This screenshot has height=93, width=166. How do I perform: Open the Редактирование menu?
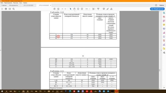tap(8, 3)
